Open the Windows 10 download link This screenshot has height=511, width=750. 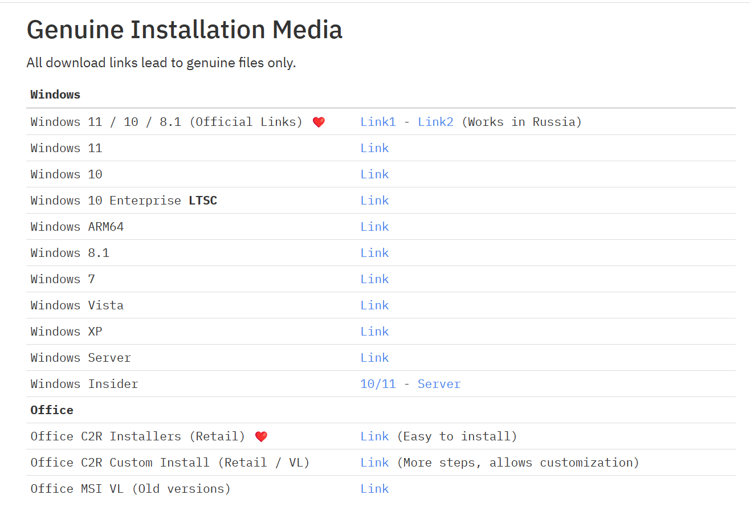(374, 174)
